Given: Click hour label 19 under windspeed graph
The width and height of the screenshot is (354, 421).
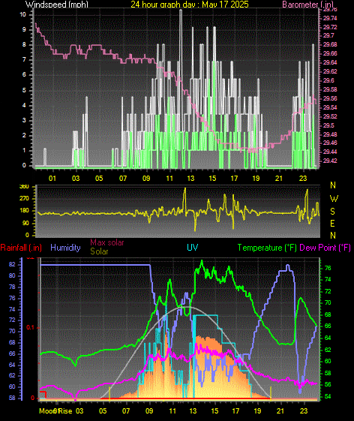Looking at the screenshot, I should (x=256, y=179).
